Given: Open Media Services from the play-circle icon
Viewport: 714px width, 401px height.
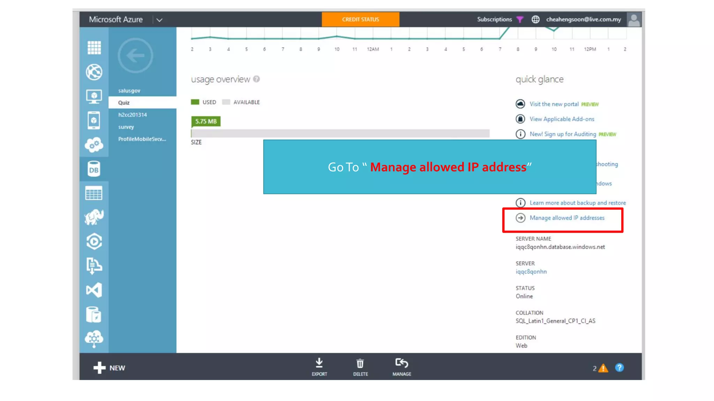Looking at the screenshot, I should pyautogui.click(x=94, y=242).
